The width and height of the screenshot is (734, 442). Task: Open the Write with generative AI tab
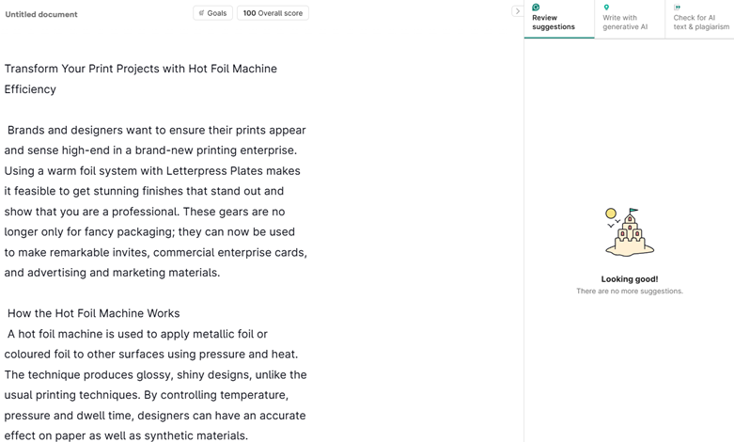click(x=628, y=22)
